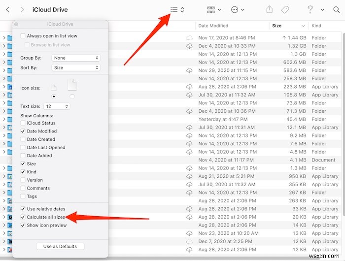345x261 pixels.
Task: Open the Group By dropdown
Action: (76, 58)
